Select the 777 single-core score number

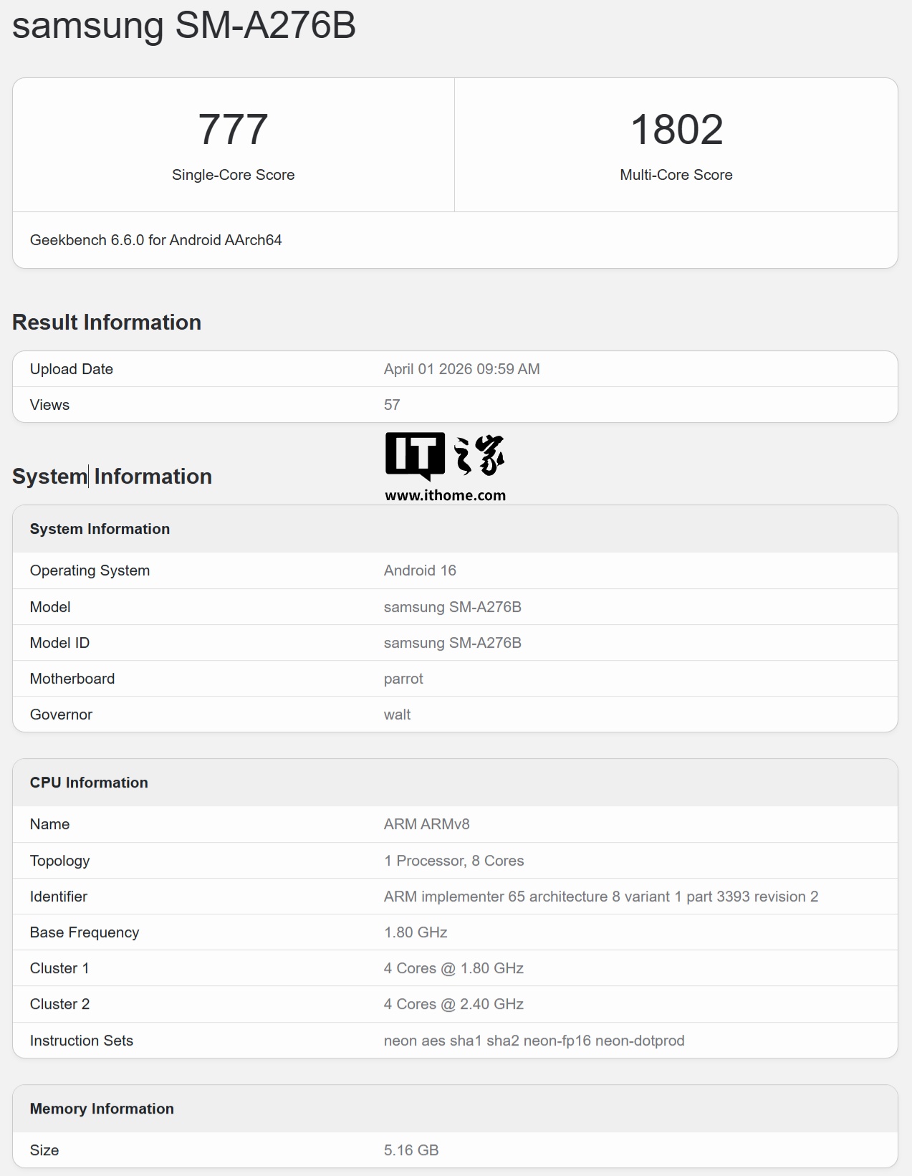click(x=233, y=130)
